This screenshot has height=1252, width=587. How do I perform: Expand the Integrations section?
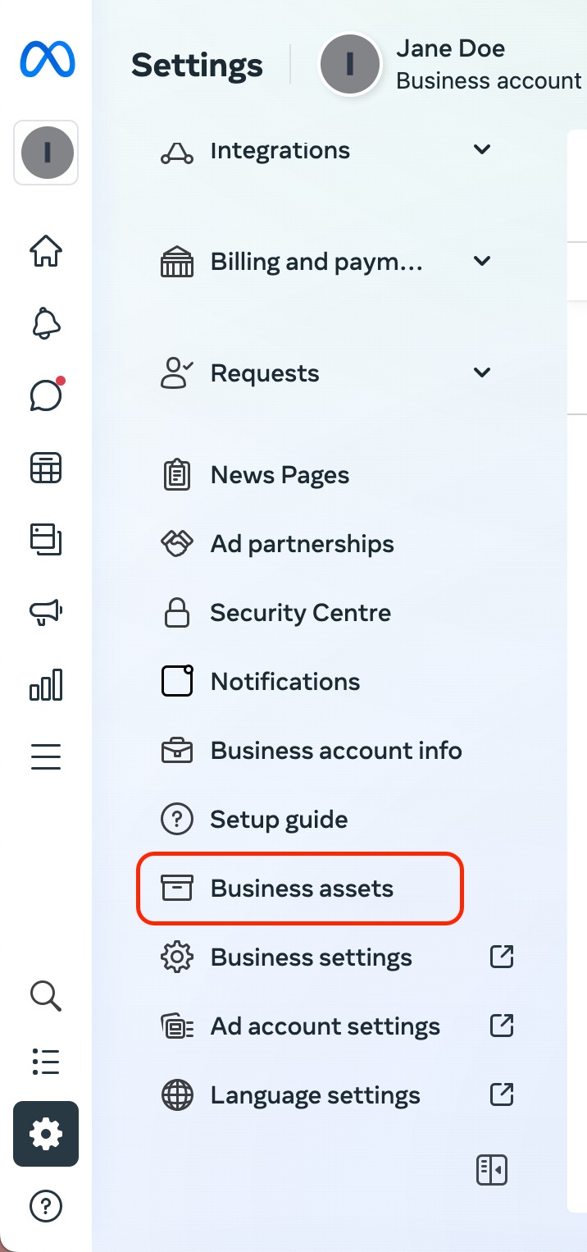[482, 149]
